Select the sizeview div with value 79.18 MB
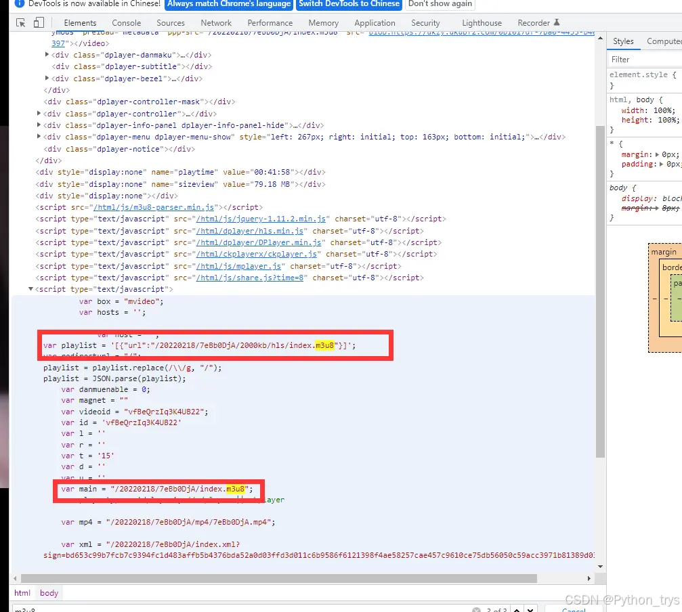682x612 pixels. click(181, 184)
